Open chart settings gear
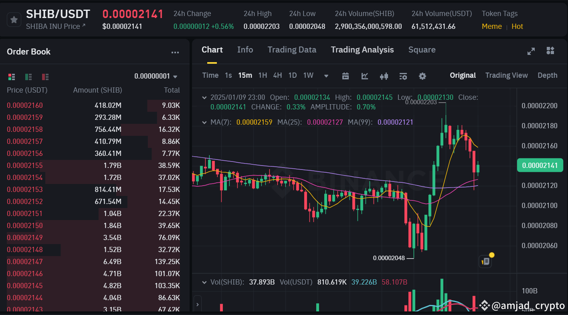The height and width of the screenshot is (315, 568). pos(422,76)
